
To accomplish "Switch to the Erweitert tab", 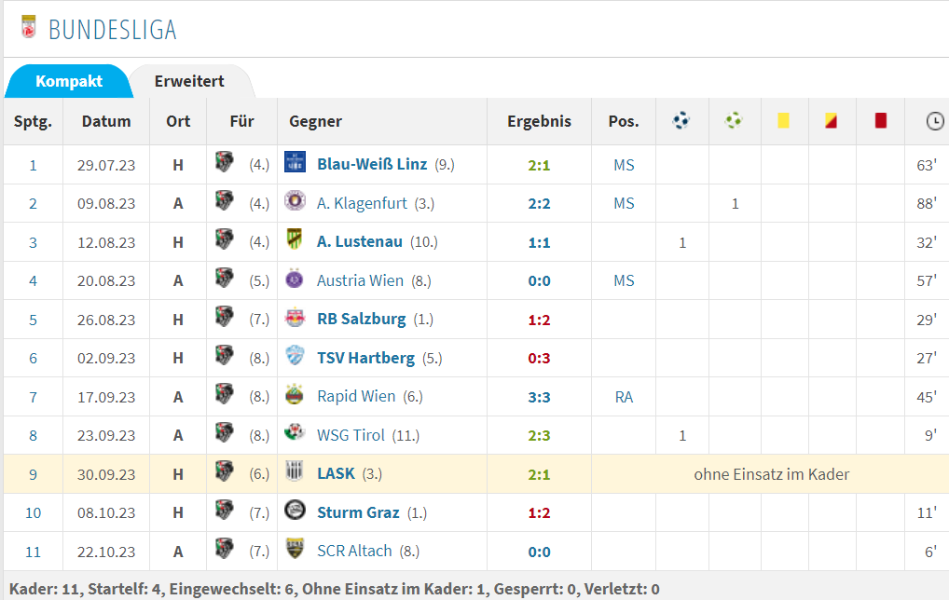I will tap(189, 81).
